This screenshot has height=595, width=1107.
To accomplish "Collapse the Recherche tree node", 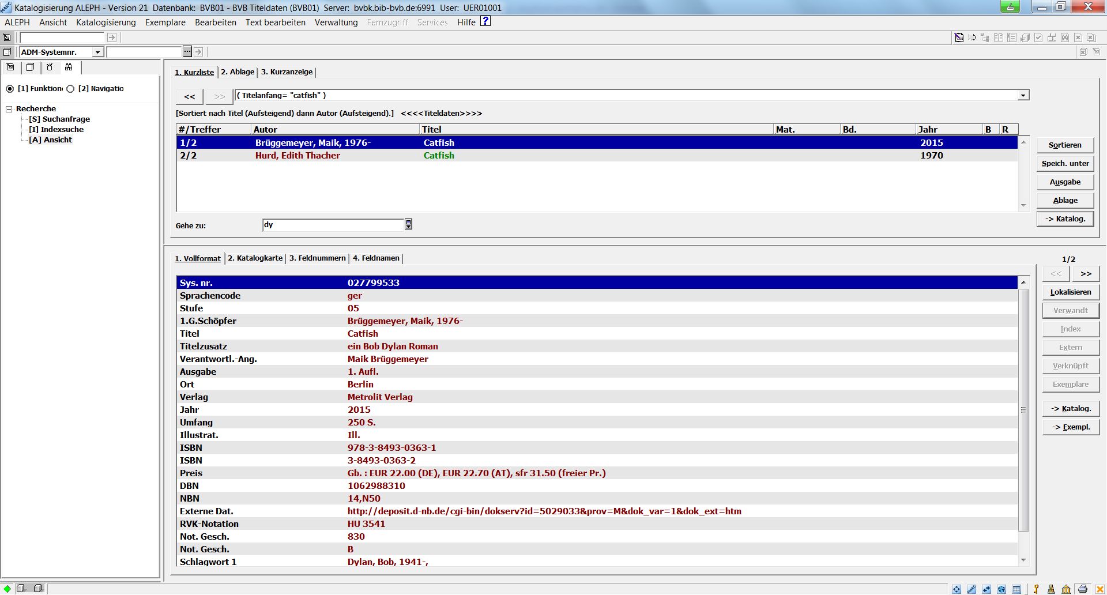I will (9, 109).
